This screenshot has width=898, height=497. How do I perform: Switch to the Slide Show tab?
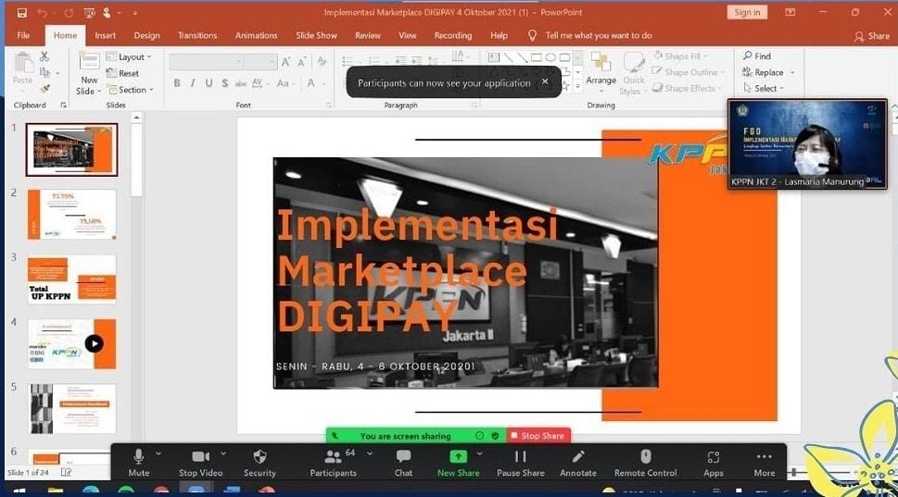(316, 35)
